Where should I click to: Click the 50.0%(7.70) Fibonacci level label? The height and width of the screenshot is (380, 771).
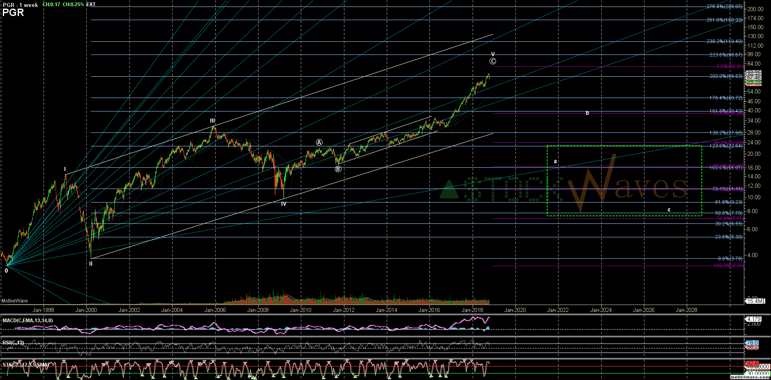tap(729, 213)
